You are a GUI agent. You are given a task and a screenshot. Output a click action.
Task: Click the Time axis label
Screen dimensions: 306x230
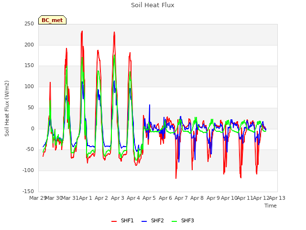[x=271, y=206]
